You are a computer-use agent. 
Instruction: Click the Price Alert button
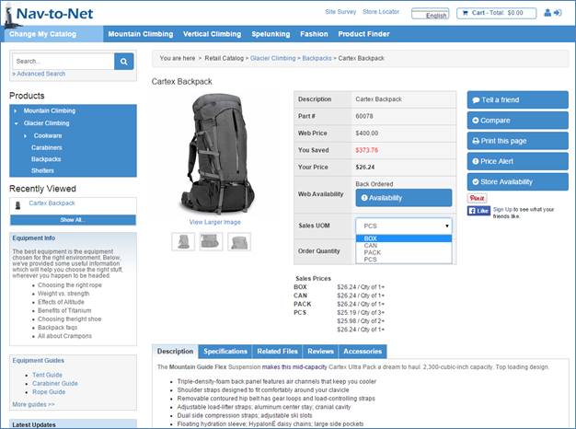(518, 161)
